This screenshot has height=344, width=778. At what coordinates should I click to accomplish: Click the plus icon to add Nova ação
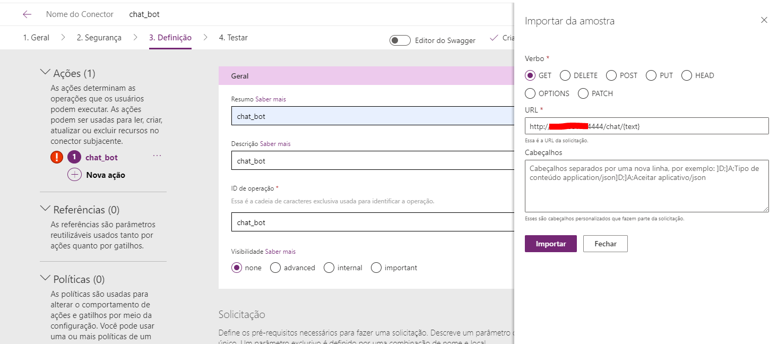(74, 175)
